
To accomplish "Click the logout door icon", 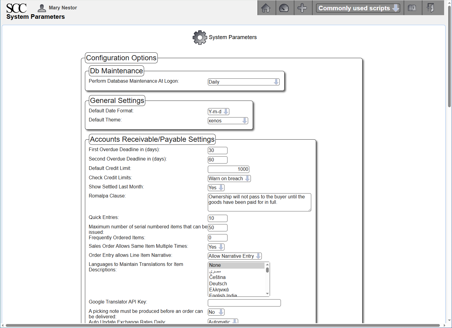I will (430, 8).
